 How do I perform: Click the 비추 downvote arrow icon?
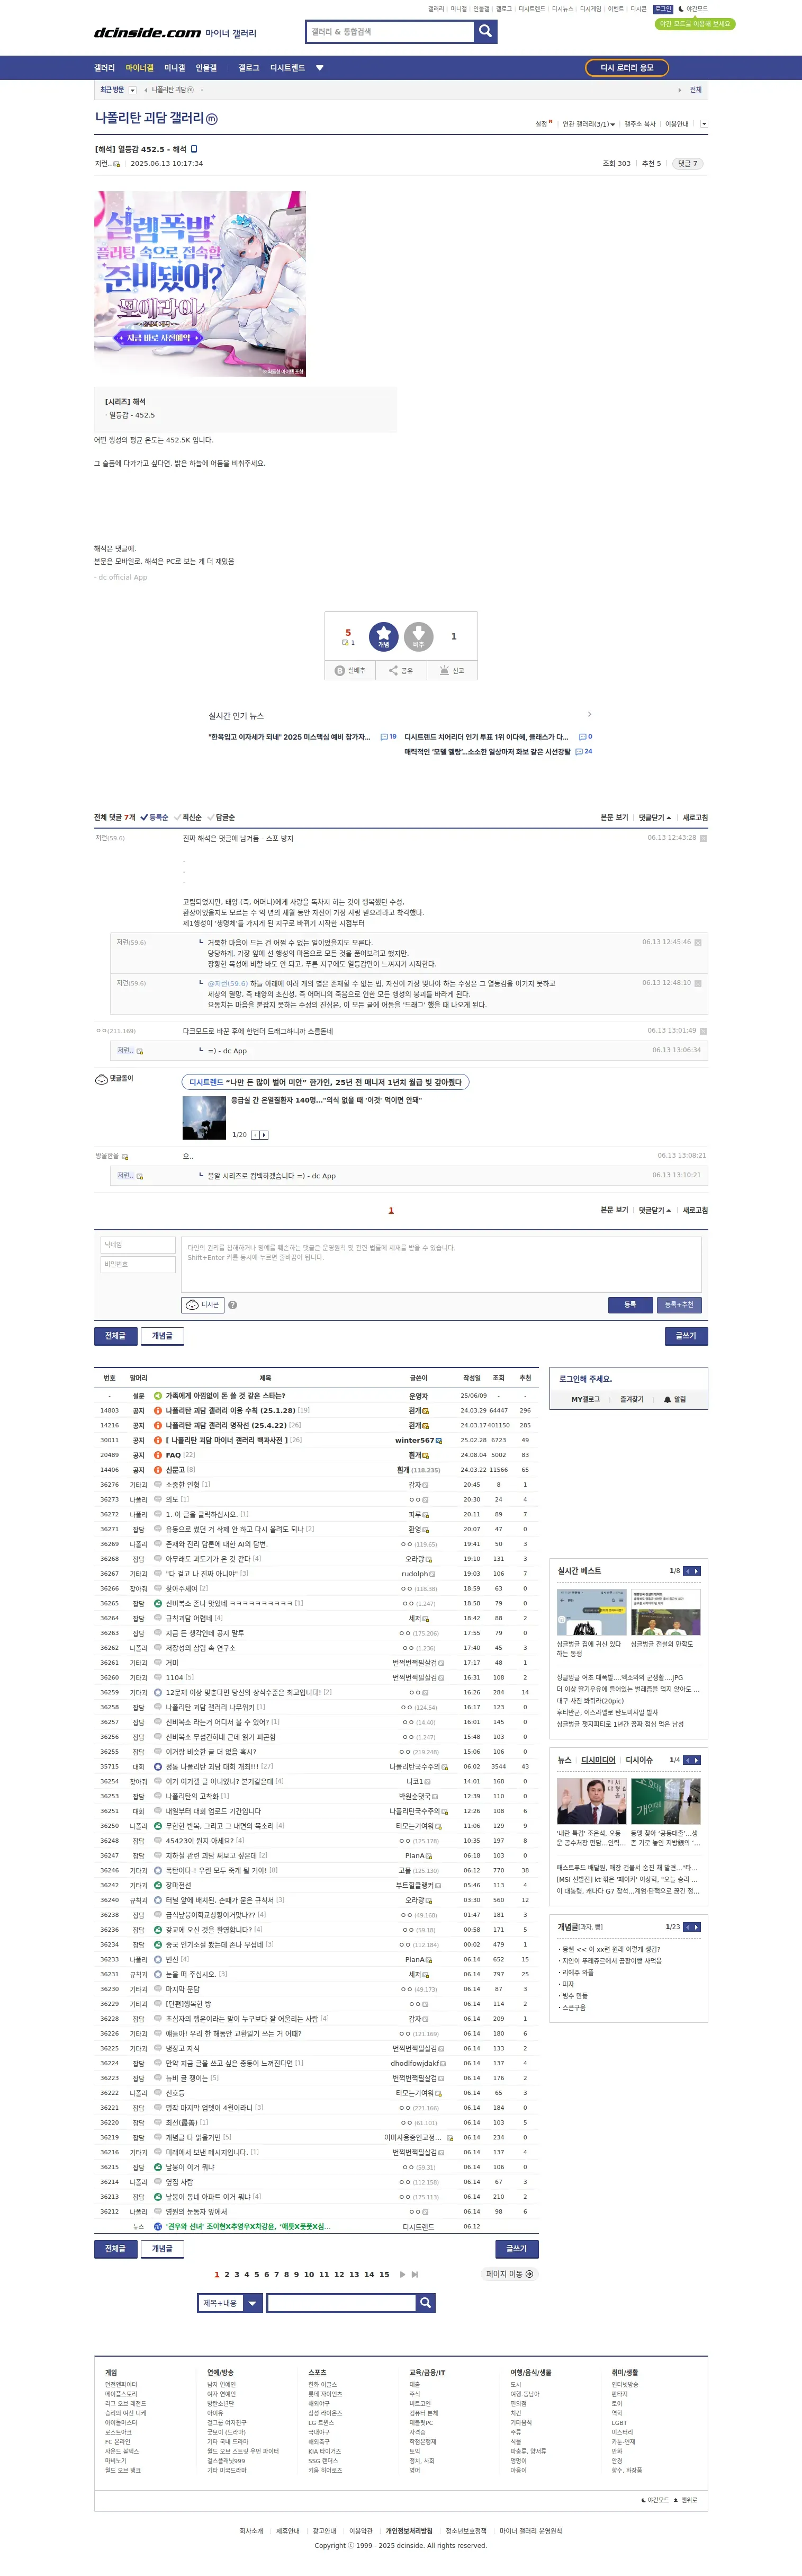click(419, 636)
